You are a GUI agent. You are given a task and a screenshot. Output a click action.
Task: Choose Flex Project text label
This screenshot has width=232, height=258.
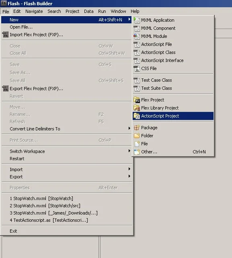[152, 100]
